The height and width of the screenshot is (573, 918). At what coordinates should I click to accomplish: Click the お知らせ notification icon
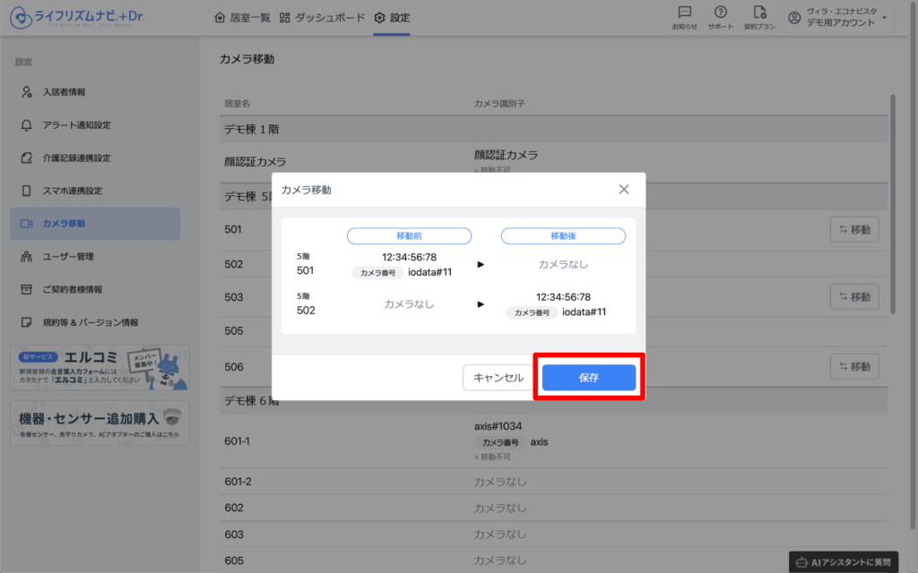(684, 17)
